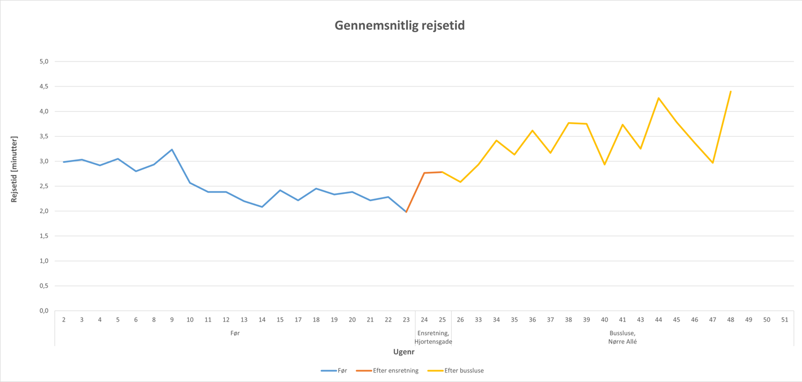Select week 2 label on horizontal axis
802x382 pixels.
point(64,320)
